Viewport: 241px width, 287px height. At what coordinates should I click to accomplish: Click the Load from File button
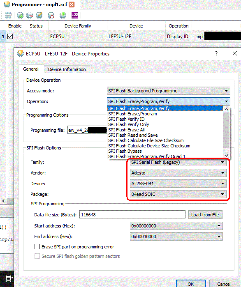pos(205,215)
